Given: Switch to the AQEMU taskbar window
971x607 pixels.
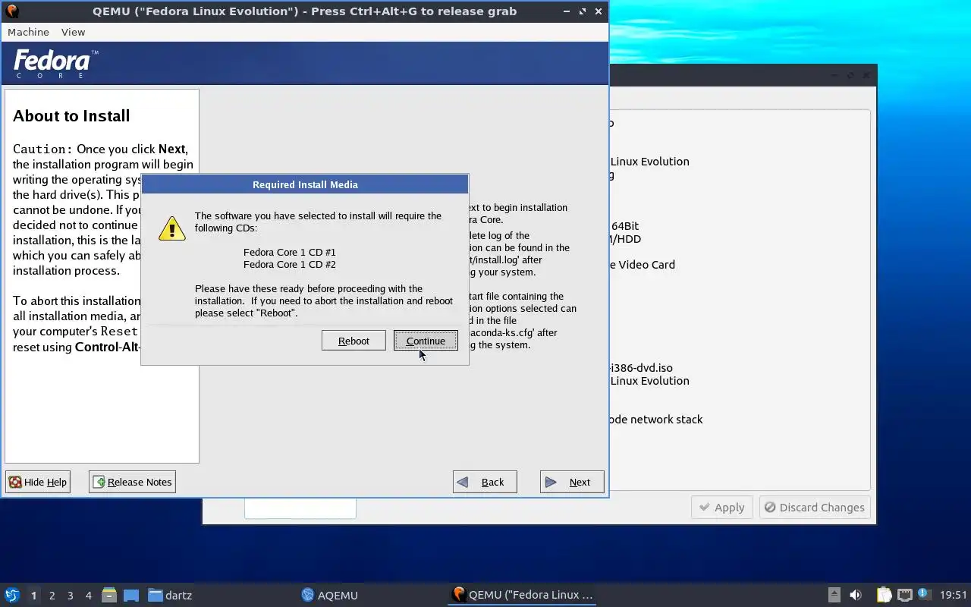Looking at the screenshot, I should (329, 595).
